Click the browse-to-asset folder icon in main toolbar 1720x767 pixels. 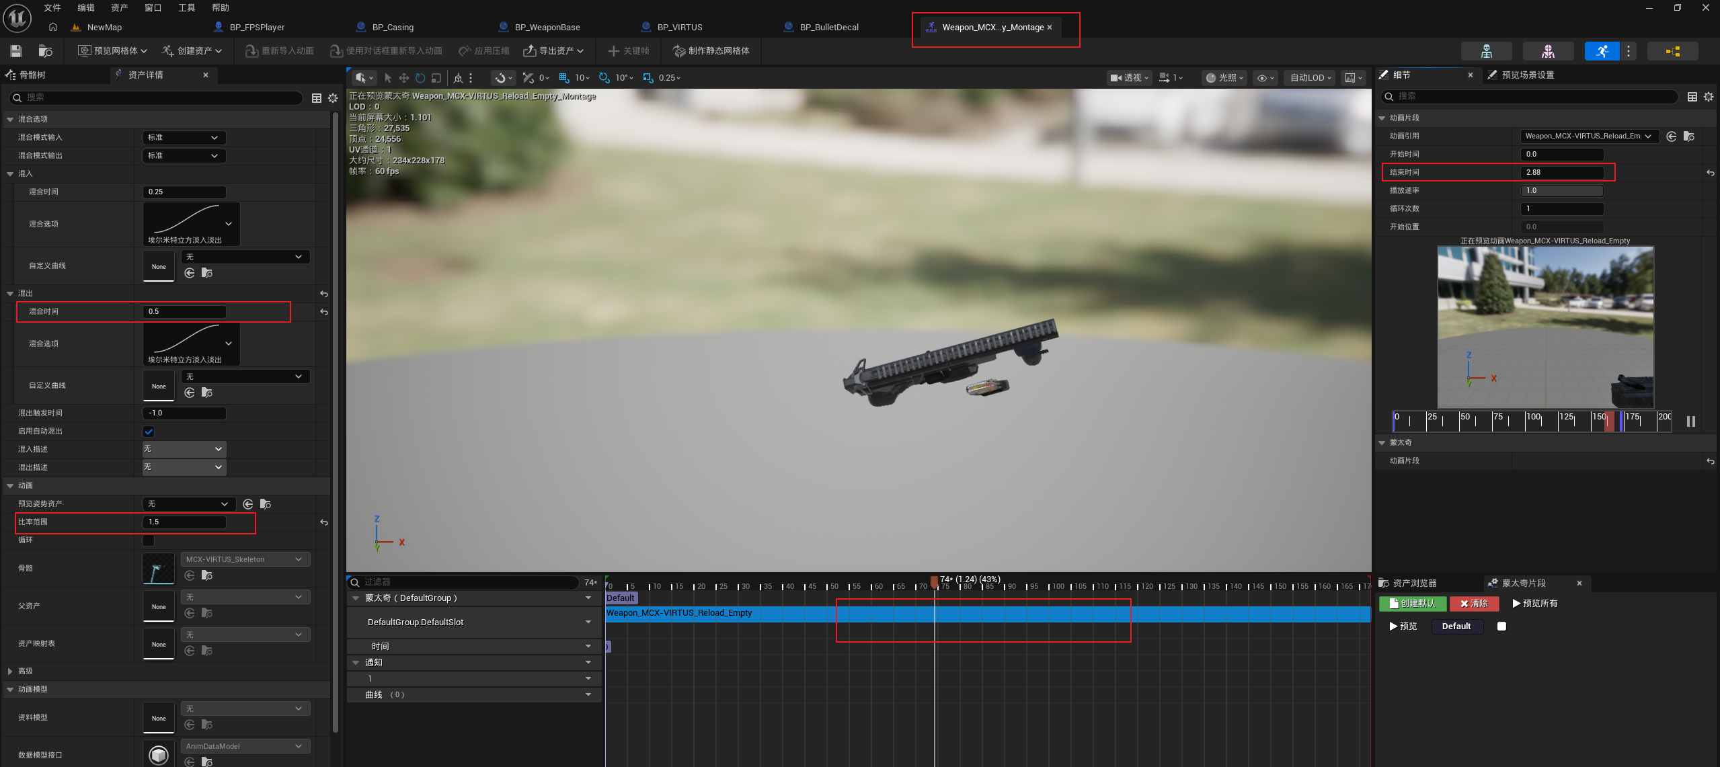coord(46,51)
